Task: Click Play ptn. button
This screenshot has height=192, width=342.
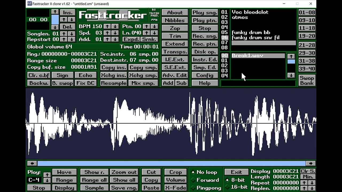Action: (x=205, y=20)
